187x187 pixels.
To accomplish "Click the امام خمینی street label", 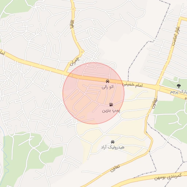I will coord(132,85).
